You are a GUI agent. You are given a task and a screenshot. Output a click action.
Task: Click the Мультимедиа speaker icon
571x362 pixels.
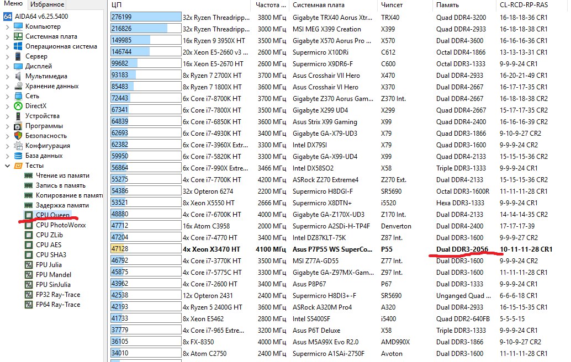(x=18, y=76)
